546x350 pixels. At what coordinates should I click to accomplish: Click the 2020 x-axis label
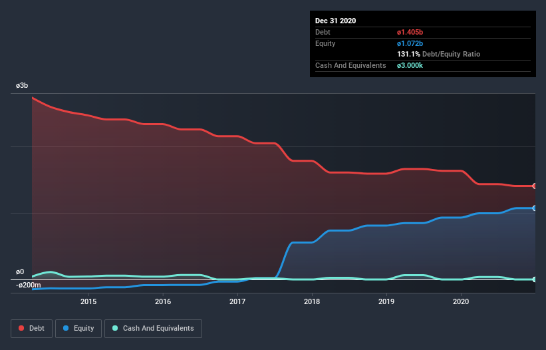461,301
